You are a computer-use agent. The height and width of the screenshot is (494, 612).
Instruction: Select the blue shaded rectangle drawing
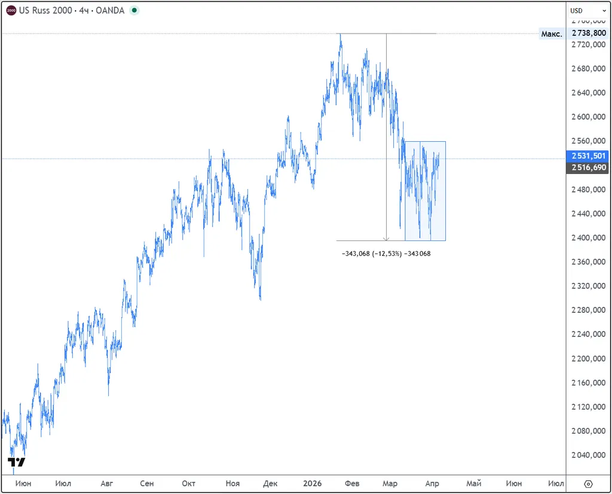click(425, 191)
